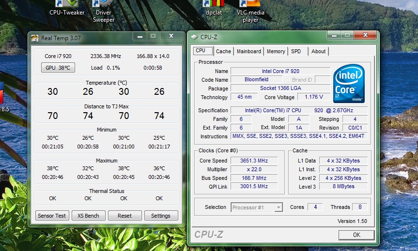
Task: Expand the Processor #1 selection dropdown
Action: point(279,207)
